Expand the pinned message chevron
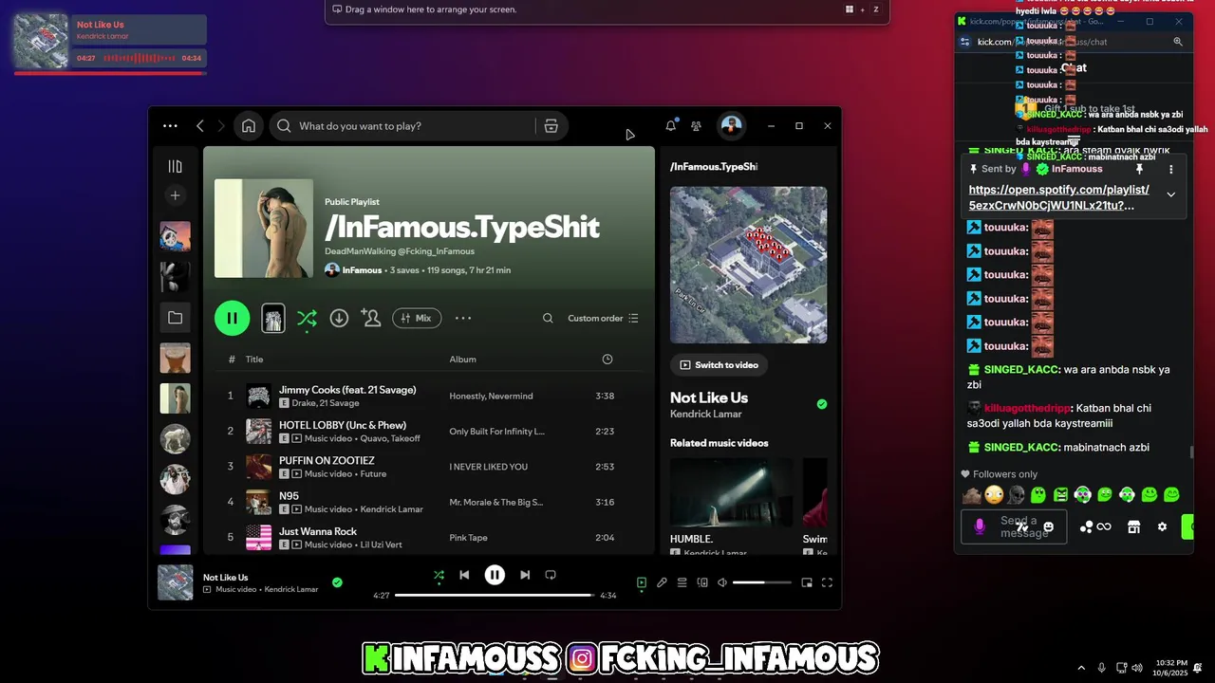Screen dimensions: 1215x683 tap(1170, 194)
